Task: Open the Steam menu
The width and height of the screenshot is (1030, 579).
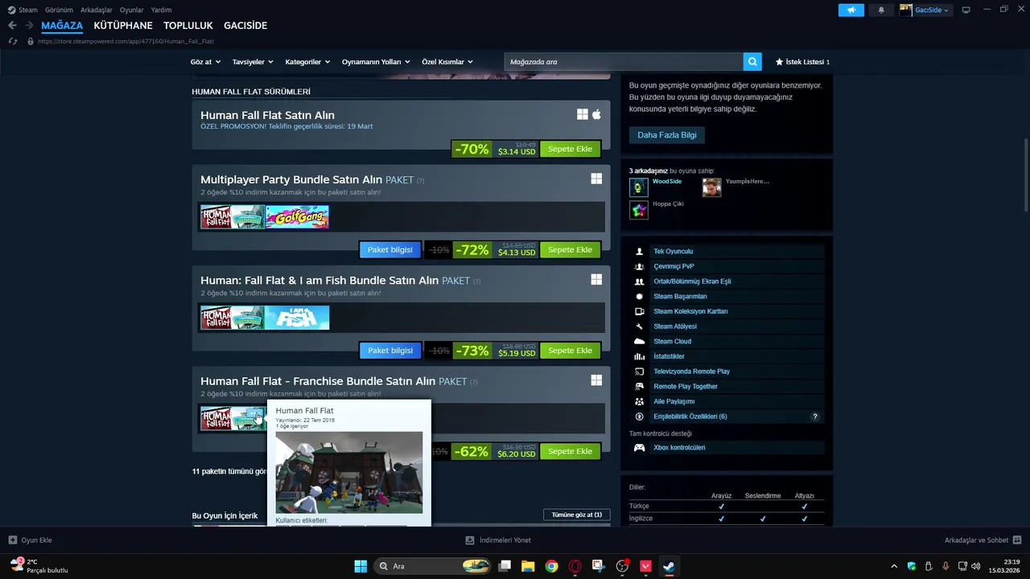Action: pos(23,10)
